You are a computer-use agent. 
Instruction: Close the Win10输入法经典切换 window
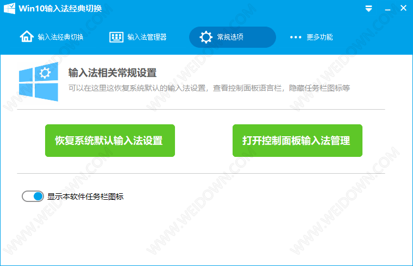[x=403, y=8]
